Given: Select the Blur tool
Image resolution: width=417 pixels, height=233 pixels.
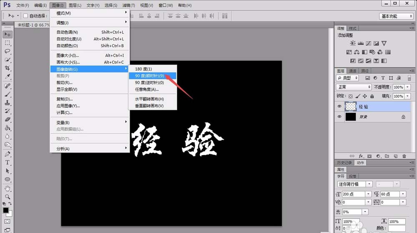Looking at the screenshot, I should click(8, 137).
